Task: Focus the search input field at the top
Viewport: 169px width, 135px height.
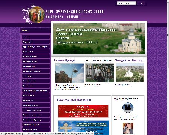Action: tap(126, 3)
